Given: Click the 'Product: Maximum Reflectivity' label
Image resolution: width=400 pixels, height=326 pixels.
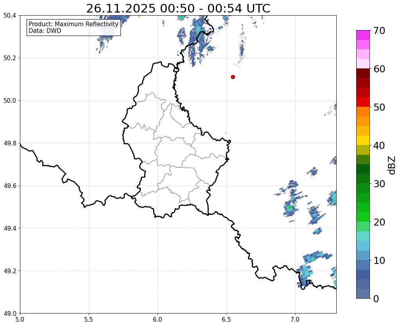Looking at the screenshot, I should pos(74,24).
